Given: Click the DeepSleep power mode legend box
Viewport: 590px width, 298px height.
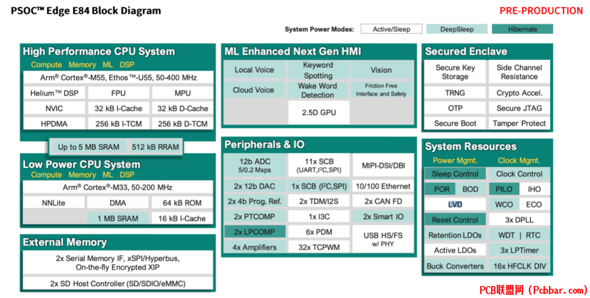Looking at the screenshot, I should click(457, 29).
